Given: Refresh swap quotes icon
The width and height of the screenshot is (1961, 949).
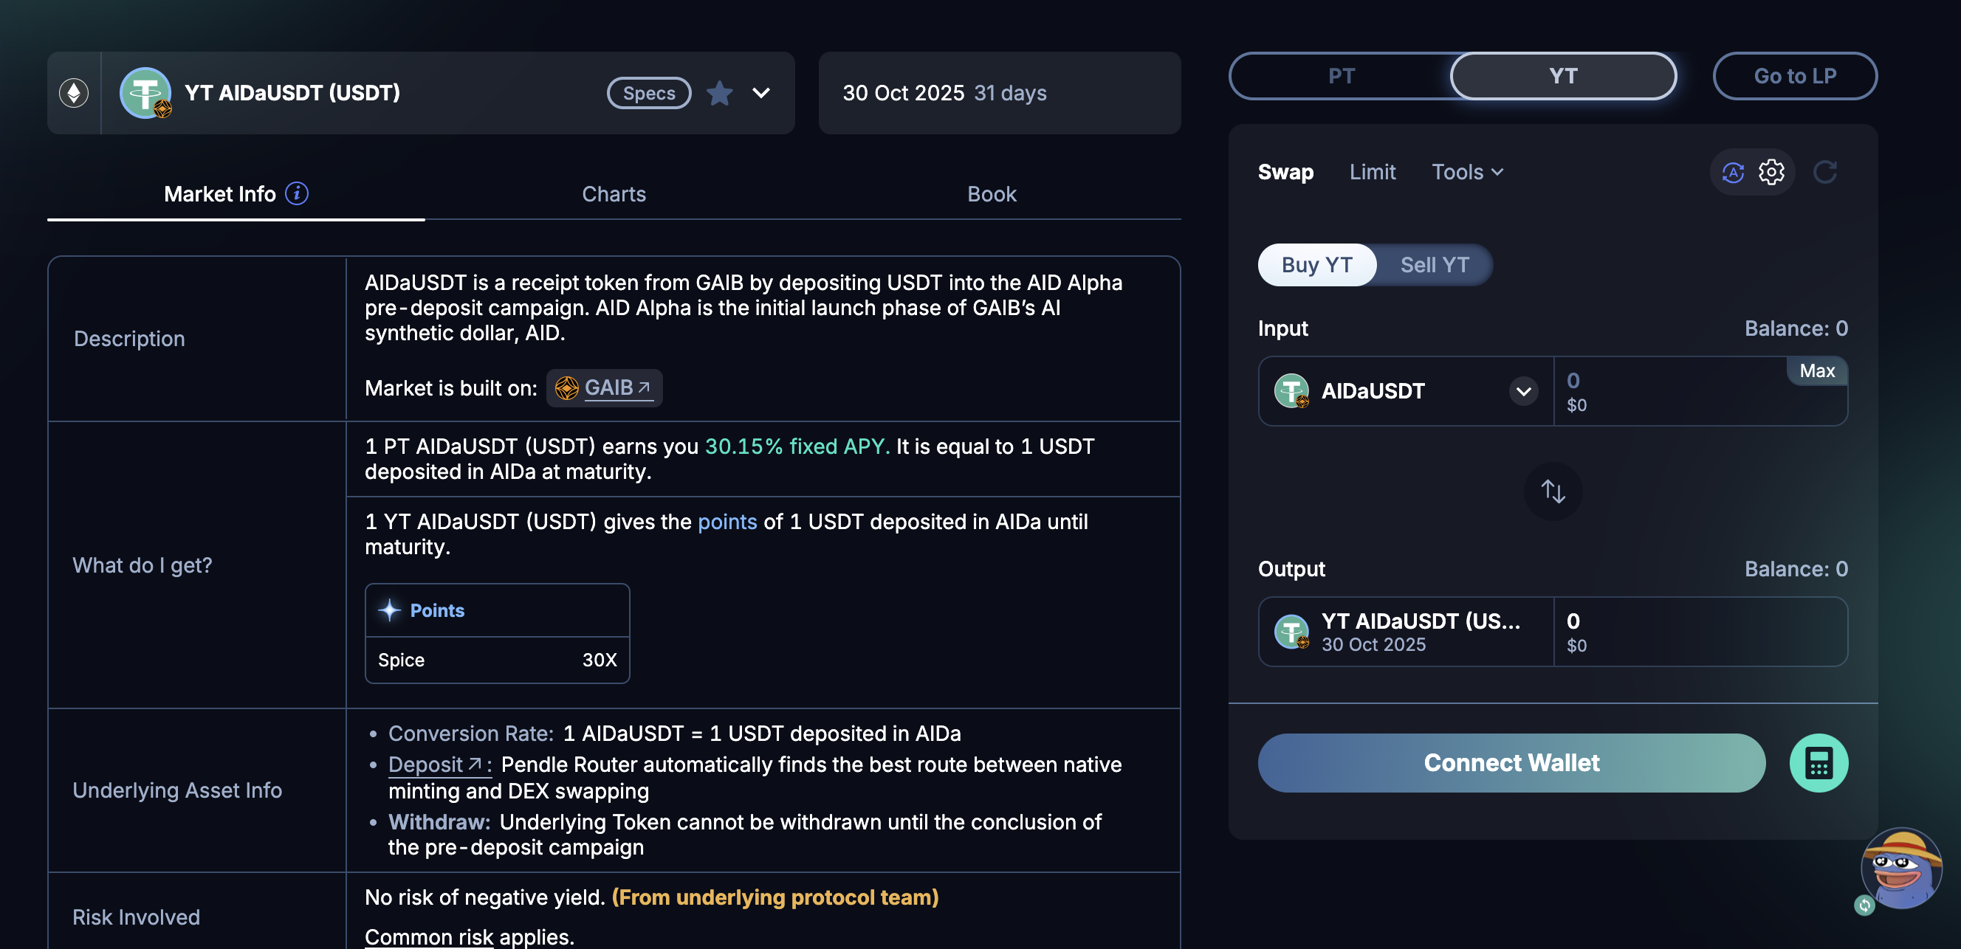Looking at the screenshot, I should pyautogui.click(x=1825, y=172).
